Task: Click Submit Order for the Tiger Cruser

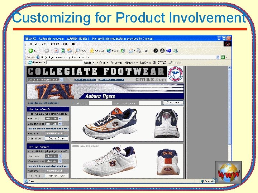Action: click(57, 176)
